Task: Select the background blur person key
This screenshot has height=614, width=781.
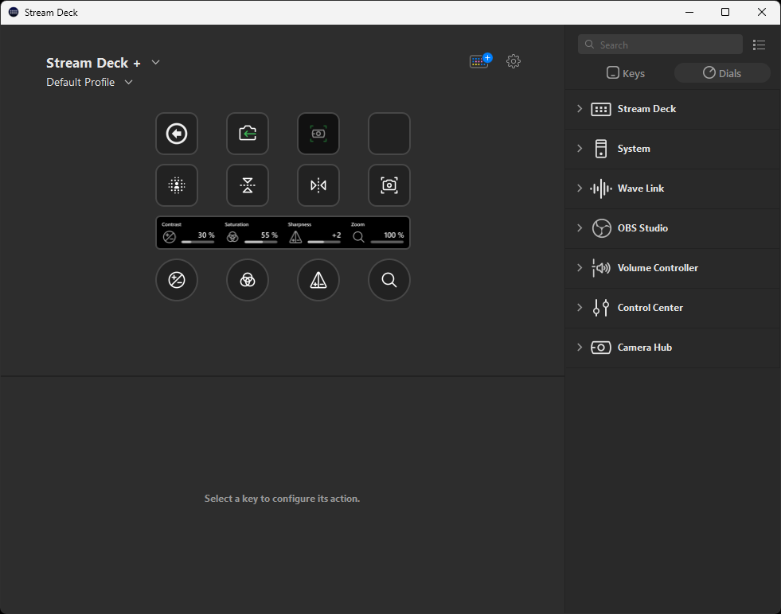Action: [176, 185]
